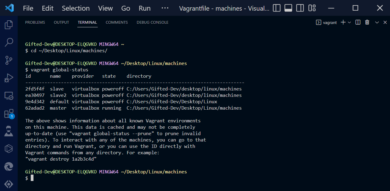Click the avatar face icon in activity bar
This screenshot has width=390, height=191.
tap(9, 131)
